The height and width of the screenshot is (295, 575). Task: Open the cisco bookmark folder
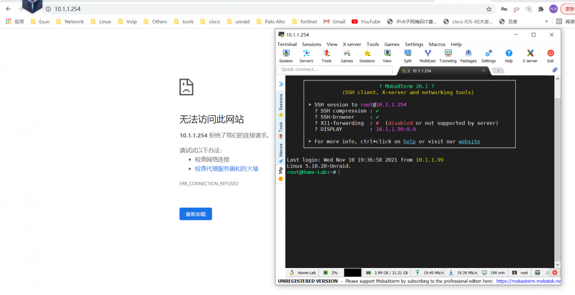coord(210,22)
